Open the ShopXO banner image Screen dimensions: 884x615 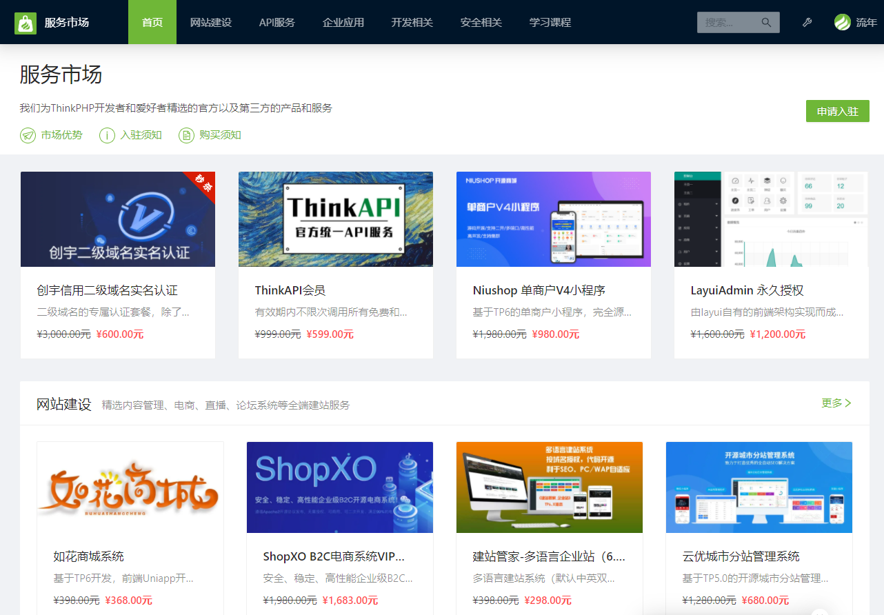point(340,487)
